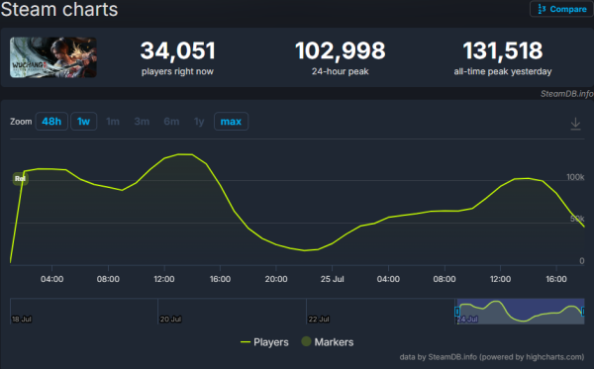Click the 20 Jul area in navigator
Viewport: 594px width, 369px height.
(x=232, y=311)
